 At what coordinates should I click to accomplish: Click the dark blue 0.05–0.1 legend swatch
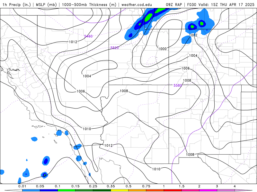[49, 190]
